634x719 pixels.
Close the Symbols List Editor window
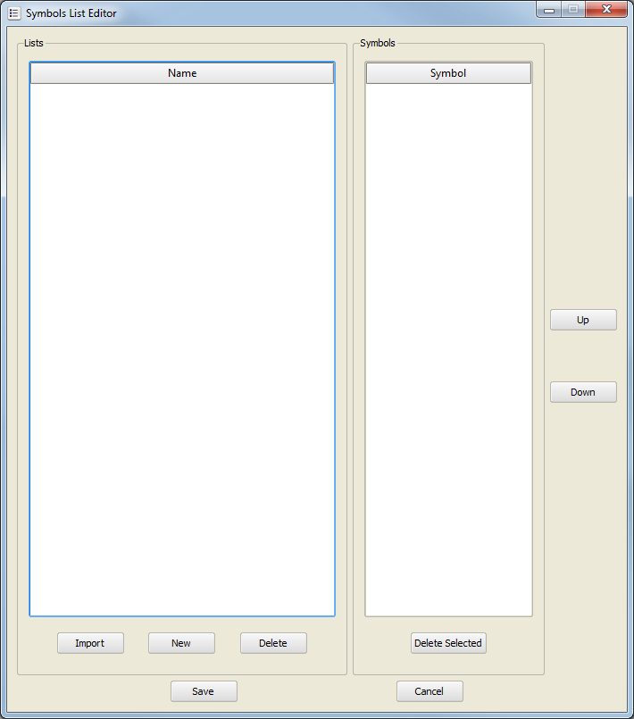[607, 10]
